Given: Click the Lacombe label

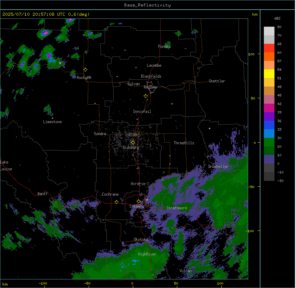Looking at the screenshot, I should click(154, 65).
